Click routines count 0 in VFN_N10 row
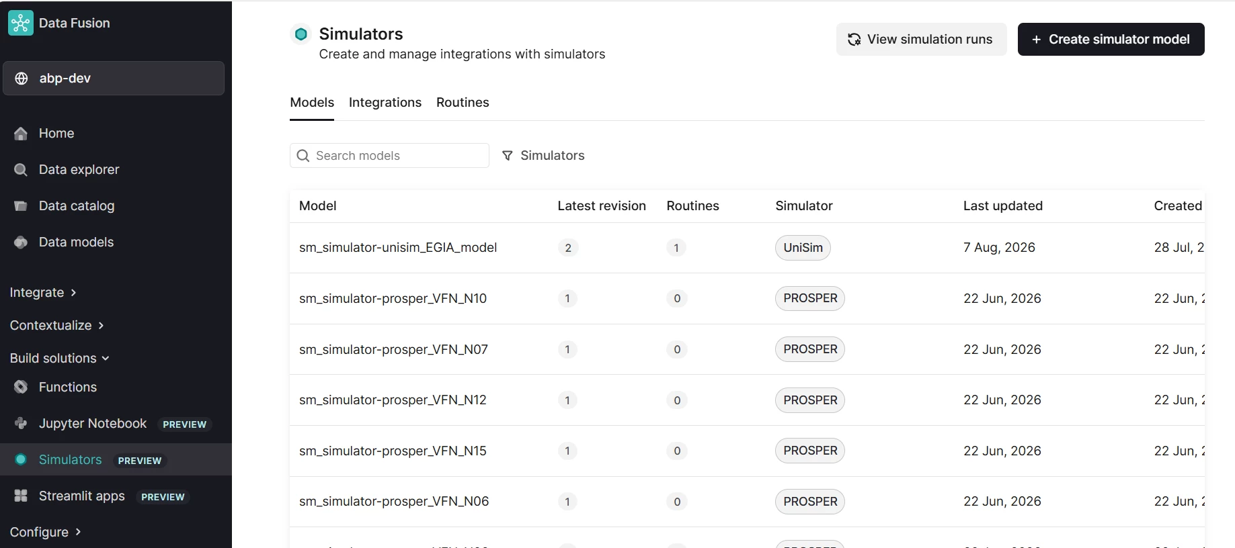1235x548 pixels. click(677, 299)
